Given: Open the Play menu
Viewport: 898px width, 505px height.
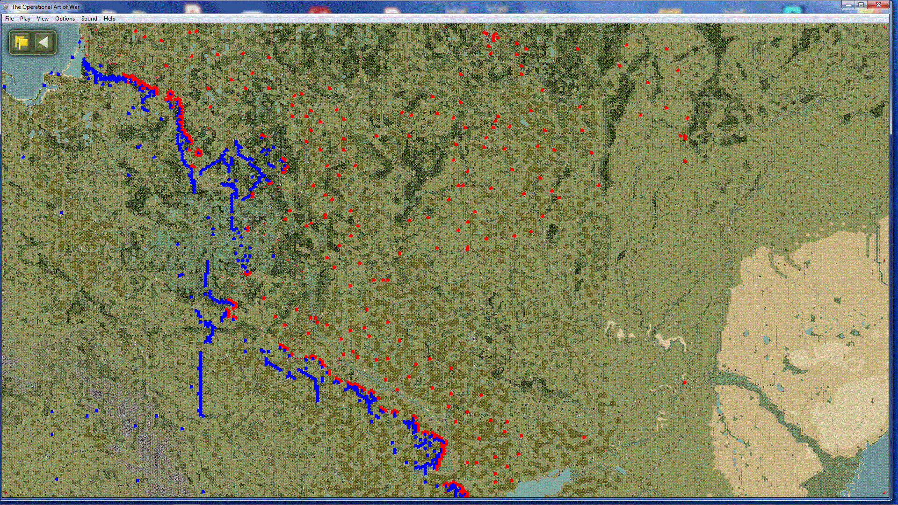Looking at the screenshot, I should (25, 19).
